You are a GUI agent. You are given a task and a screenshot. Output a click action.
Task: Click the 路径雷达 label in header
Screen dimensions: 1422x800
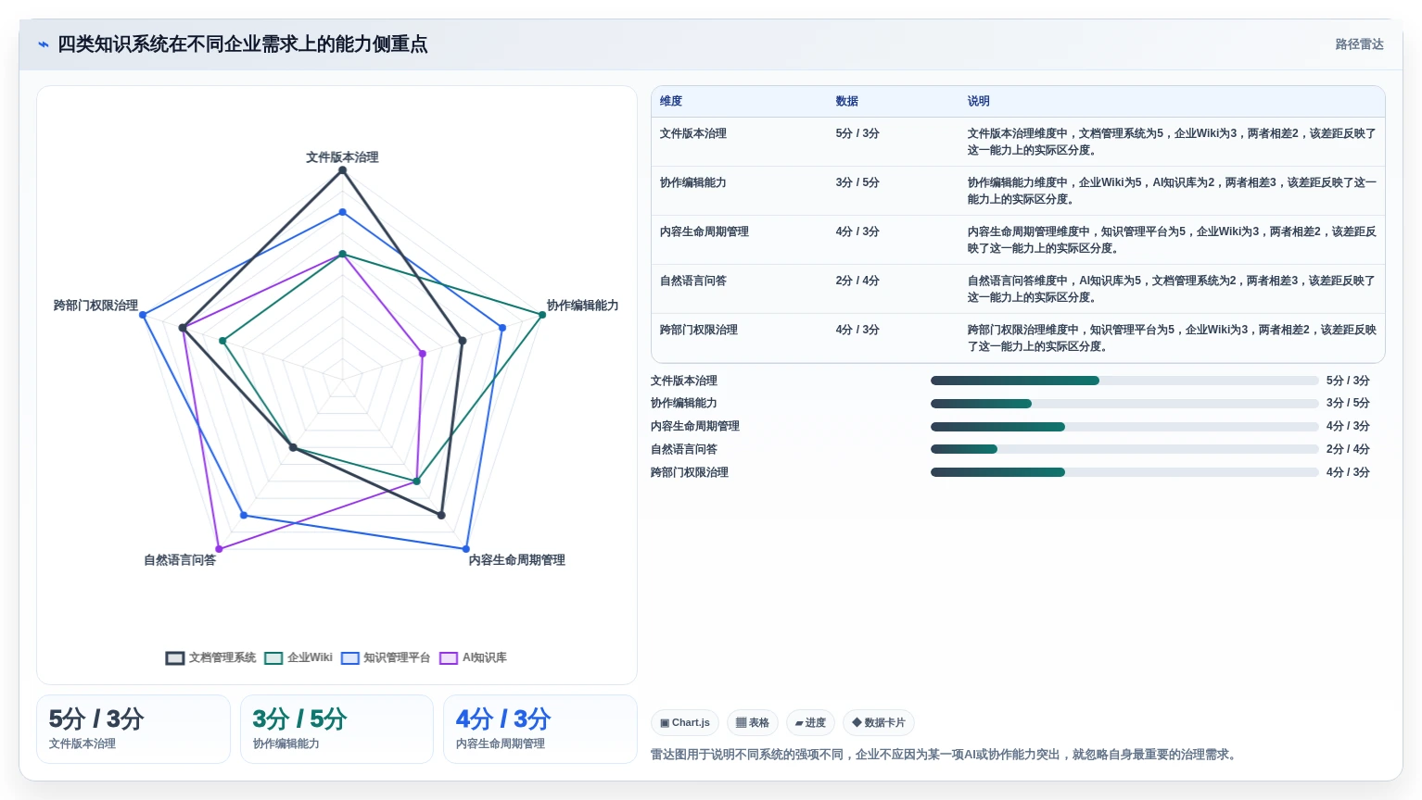[x=1359, y=44]
